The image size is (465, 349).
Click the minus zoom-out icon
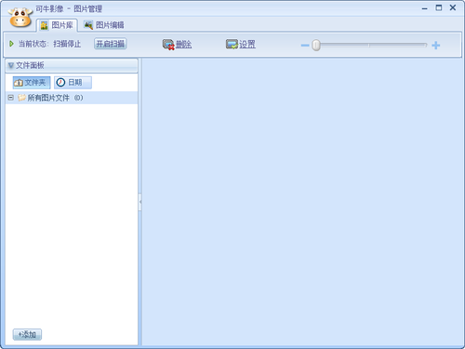point(305,46)
